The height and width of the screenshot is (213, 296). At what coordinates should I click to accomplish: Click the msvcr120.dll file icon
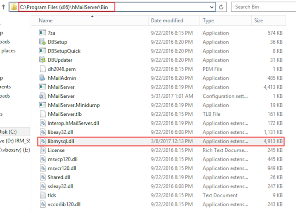point(43,168)
